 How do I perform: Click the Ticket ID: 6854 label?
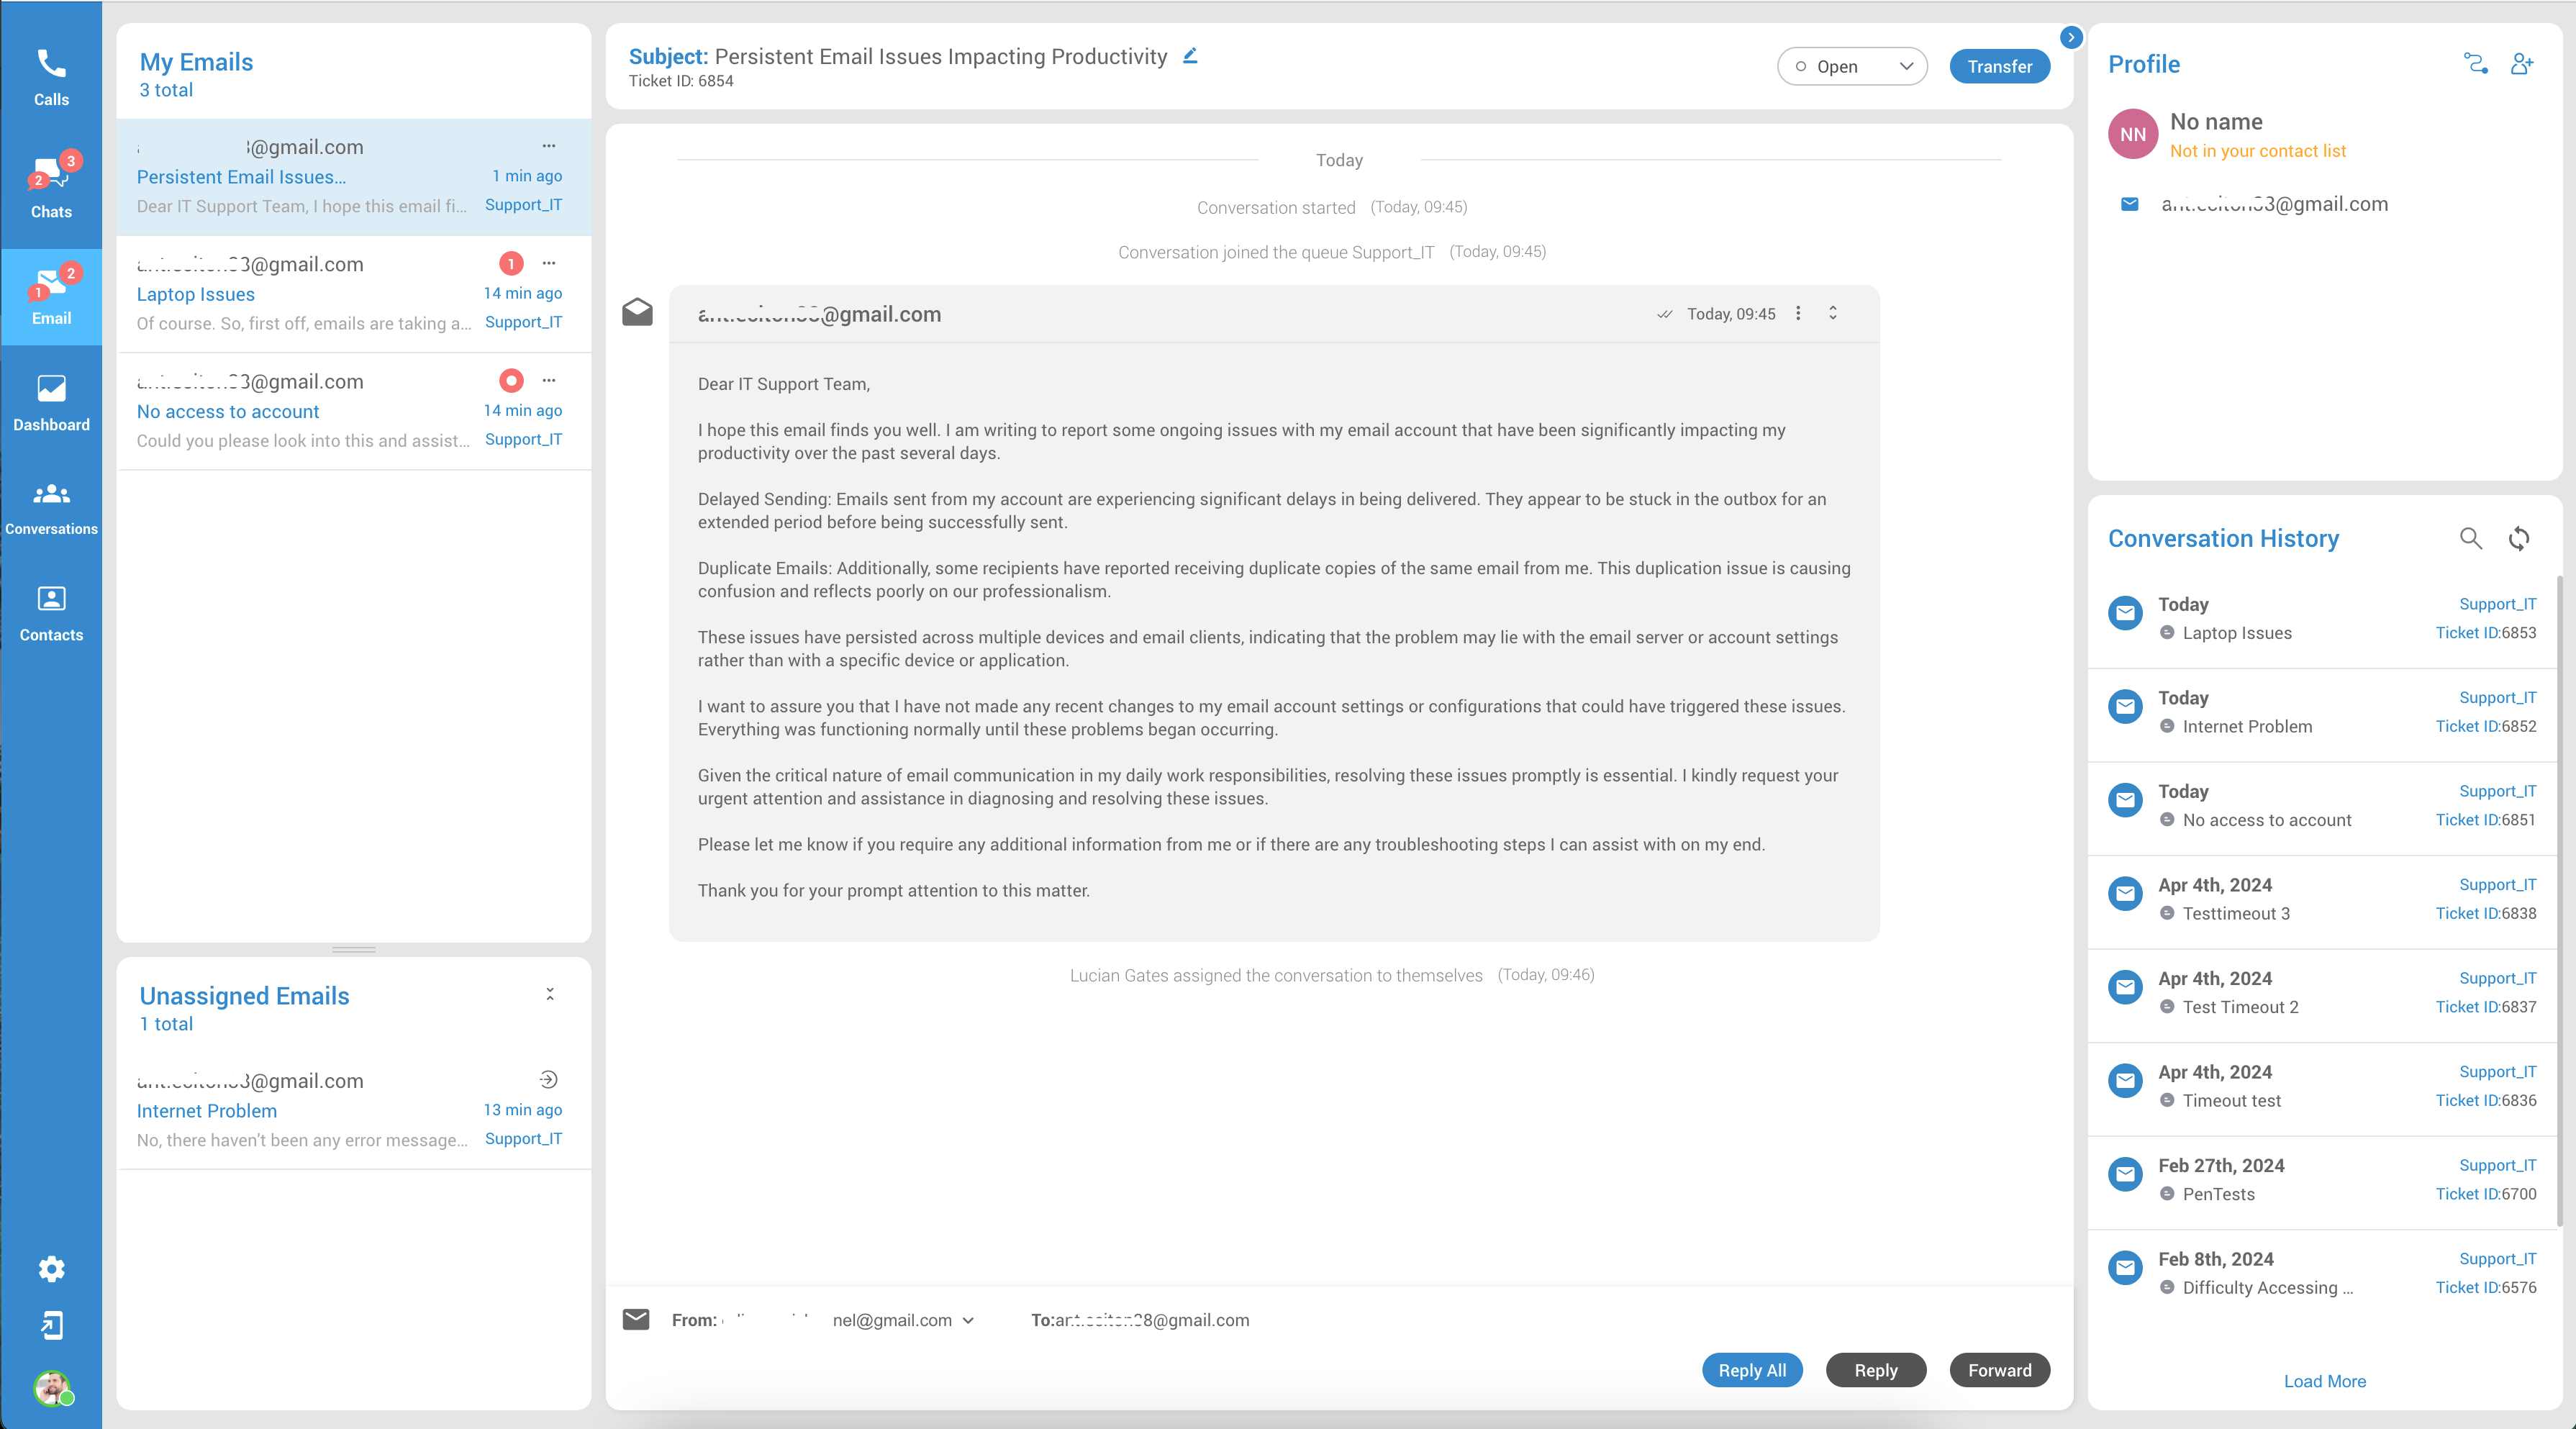[681, 81]
